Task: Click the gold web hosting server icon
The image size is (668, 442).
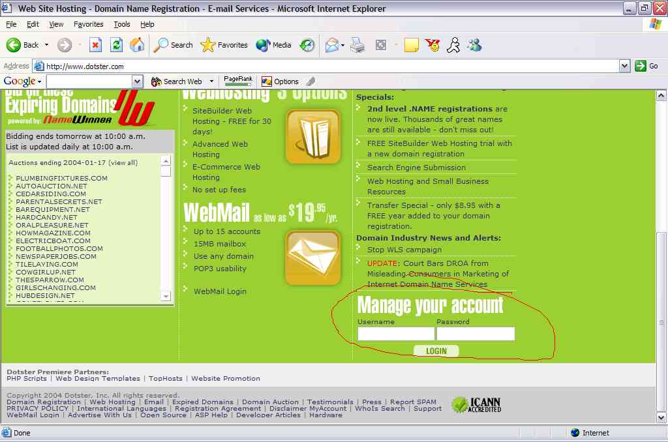Action: (313, 136)
